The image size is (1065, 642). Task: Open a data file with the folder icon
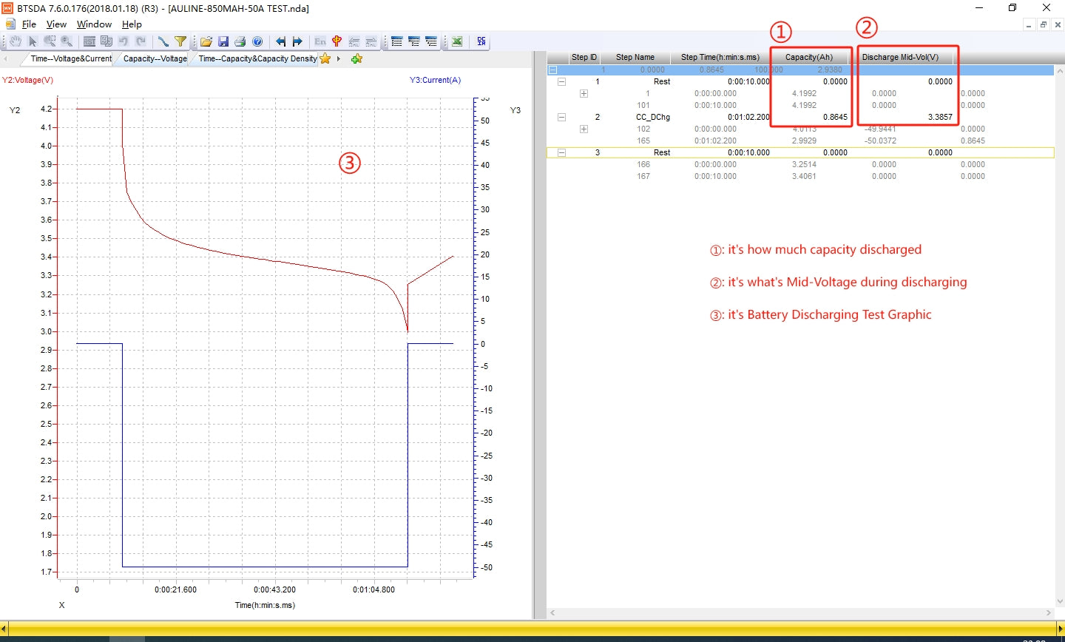pos(206,41)
